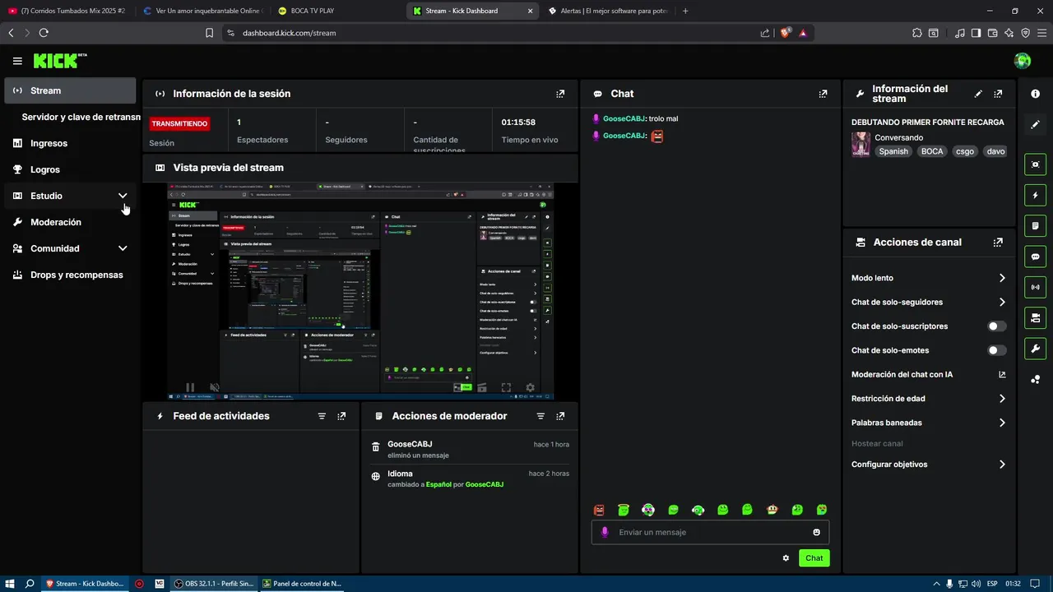Open Drops y recompensas

[x=70, y=275]
